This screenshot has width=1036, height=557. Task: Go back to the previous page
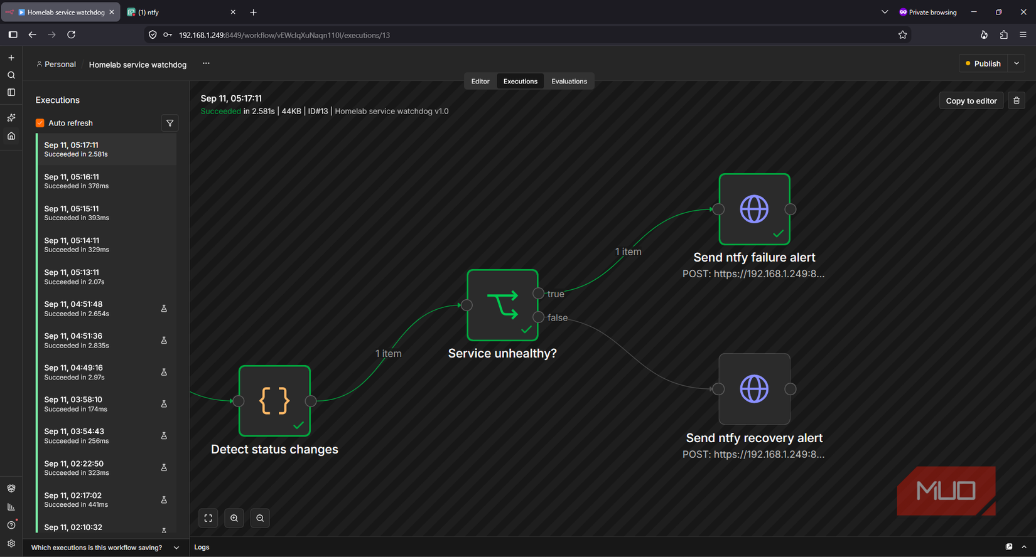[x=32, y=35]
